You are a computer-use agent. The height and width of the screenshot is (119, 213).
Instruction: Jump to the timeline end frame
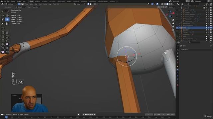coord(95,115)
